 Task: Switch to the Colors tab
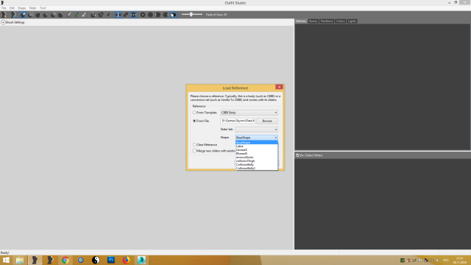340,21
